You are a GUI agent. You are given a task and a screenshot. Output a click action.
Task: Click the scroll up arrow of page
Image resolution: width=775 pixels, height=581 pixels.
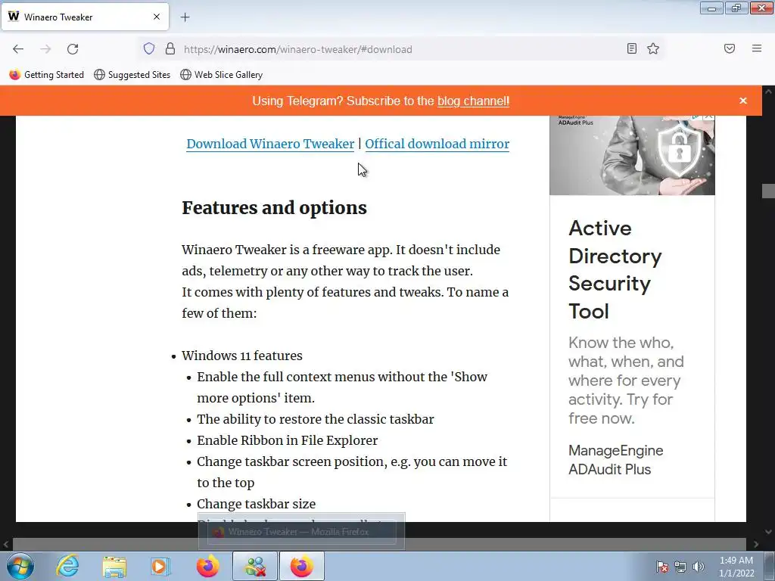768,92
